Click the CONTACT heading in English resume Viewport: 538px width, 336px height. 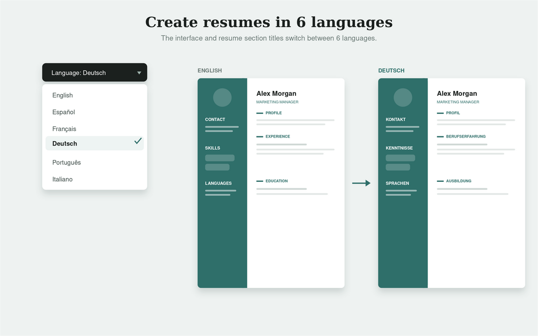[215, 119]
